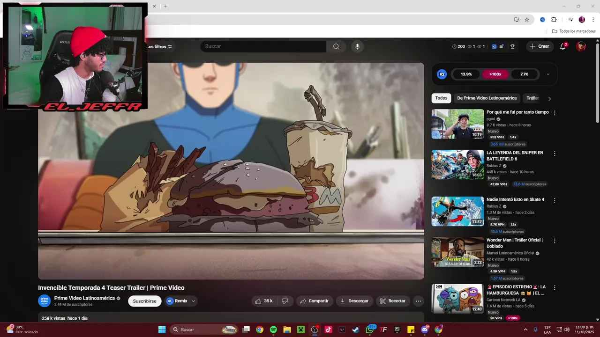Open more actions ellipsis under the video
Screen dimensions: 600x337
(x=418, y=301)
